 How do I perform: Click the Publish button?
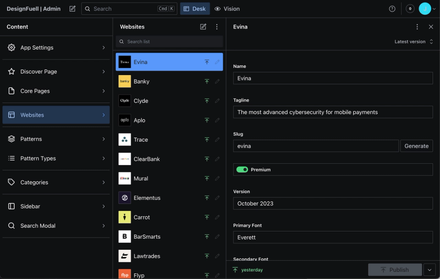(x=395, y=269)
